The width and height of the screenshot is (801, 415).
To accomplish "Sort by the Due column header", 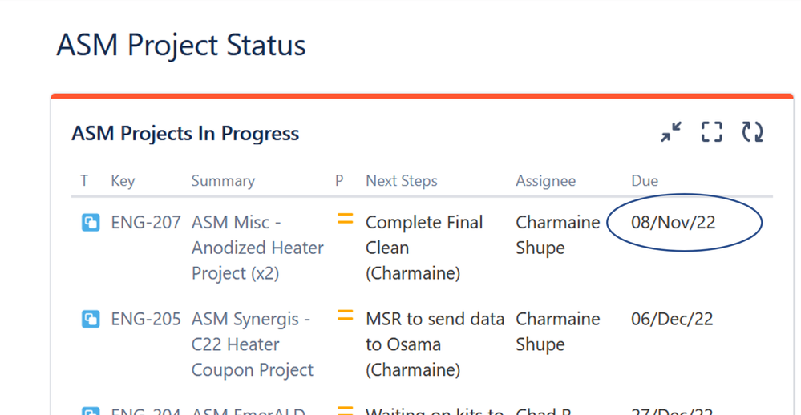I will tap(645, 181).
